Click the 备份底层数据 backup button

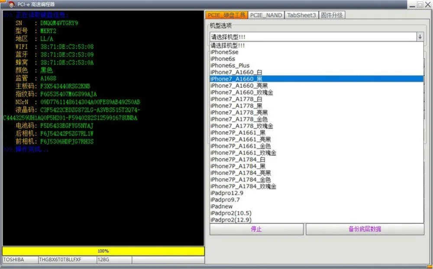[365, 230]
